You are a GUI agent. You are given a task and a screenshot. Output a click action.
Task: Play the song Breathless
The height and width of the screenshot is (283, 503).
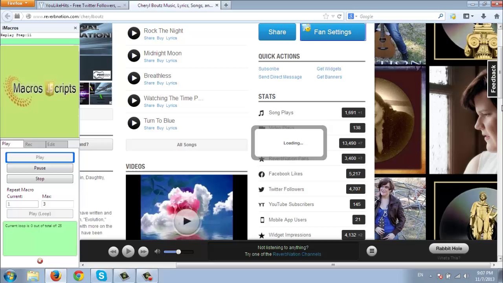click(x=134, y=78)
